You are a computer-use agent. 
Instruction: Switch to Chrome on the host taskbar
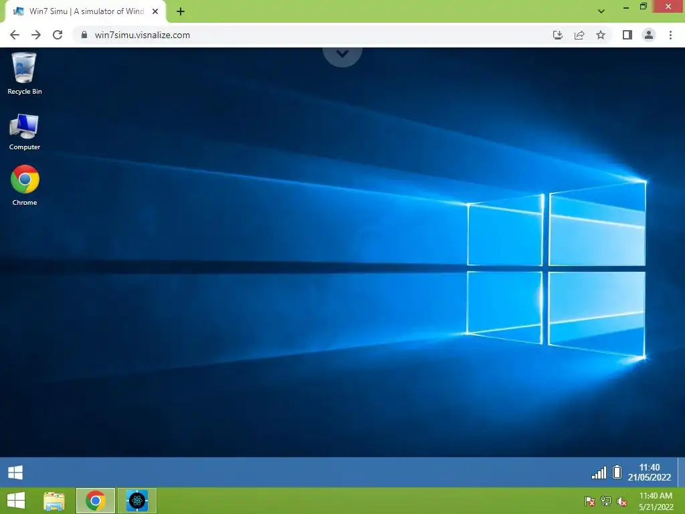(x=96, y=501)
